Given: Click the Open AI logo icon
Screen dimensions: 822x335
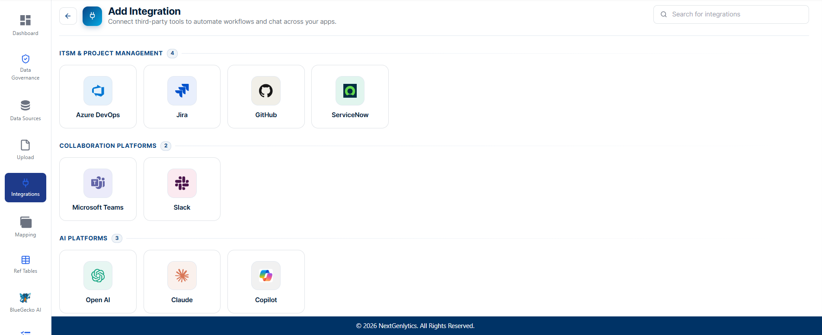Looking at the screenshot, I should click(x=98, y=276).
